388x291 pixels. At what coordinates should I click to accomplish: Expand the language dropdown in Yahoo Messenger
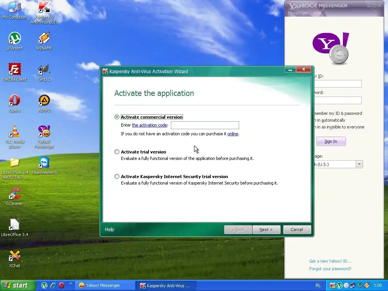(x=359, y=164)
